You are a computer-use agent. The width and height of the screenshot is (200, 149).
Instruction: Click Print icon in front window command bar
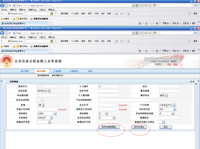point(157,51)
